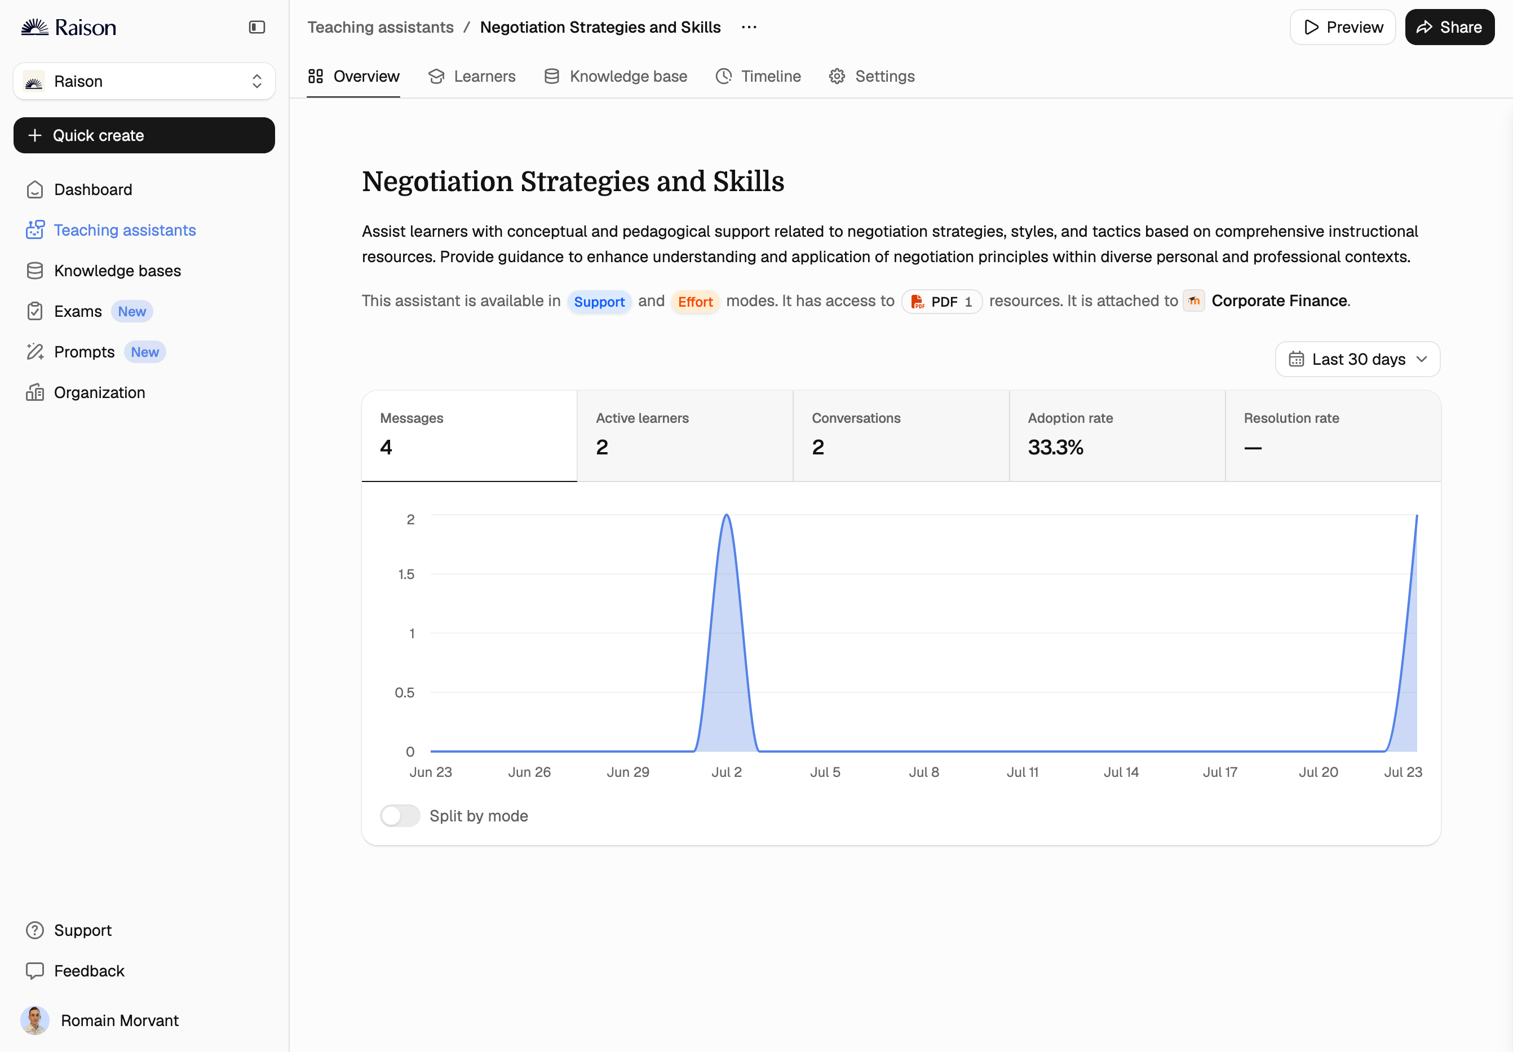Image resolution: width=1513 pixels, height=1052 pixels.
Task: Click the Share button
Action: [1450, 27]
